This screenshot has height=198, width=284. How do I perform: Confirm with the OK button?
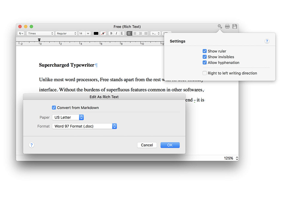click(170, 145)
